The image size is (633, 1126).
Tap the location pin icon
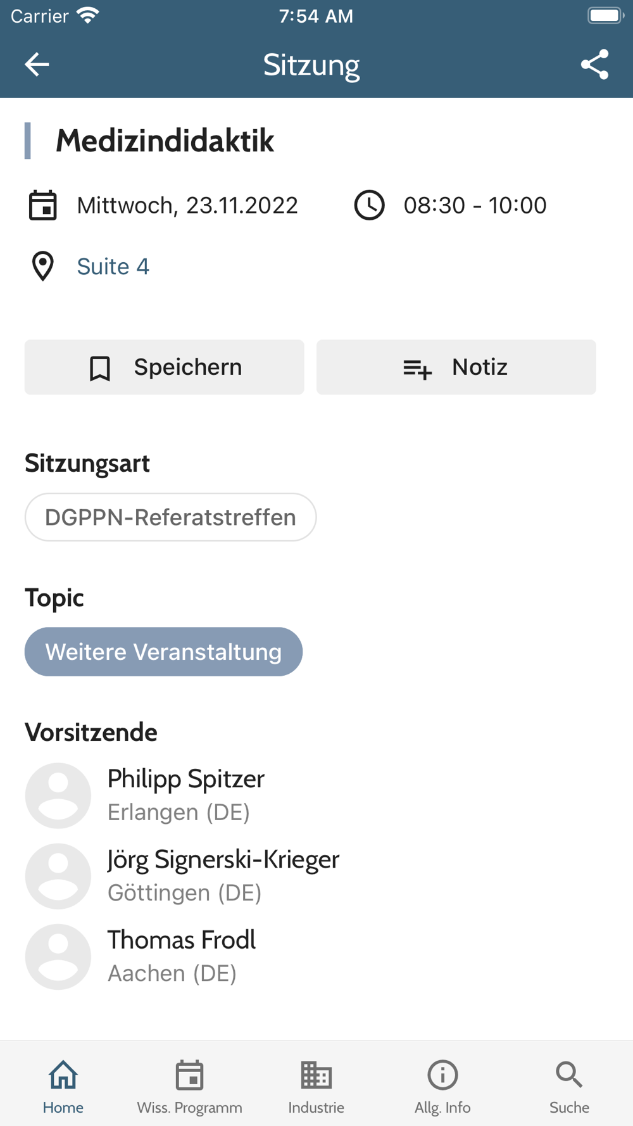point(43,266)
